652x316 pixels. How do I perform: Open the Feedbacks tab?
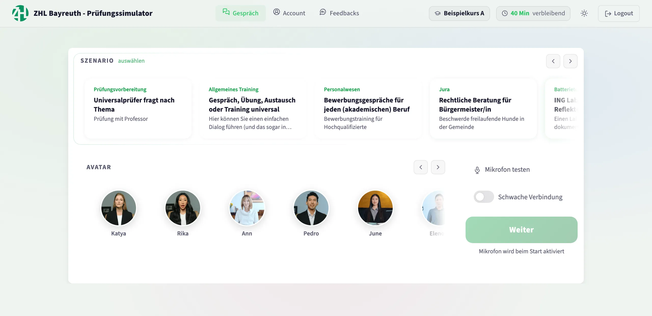click(339, 13)
